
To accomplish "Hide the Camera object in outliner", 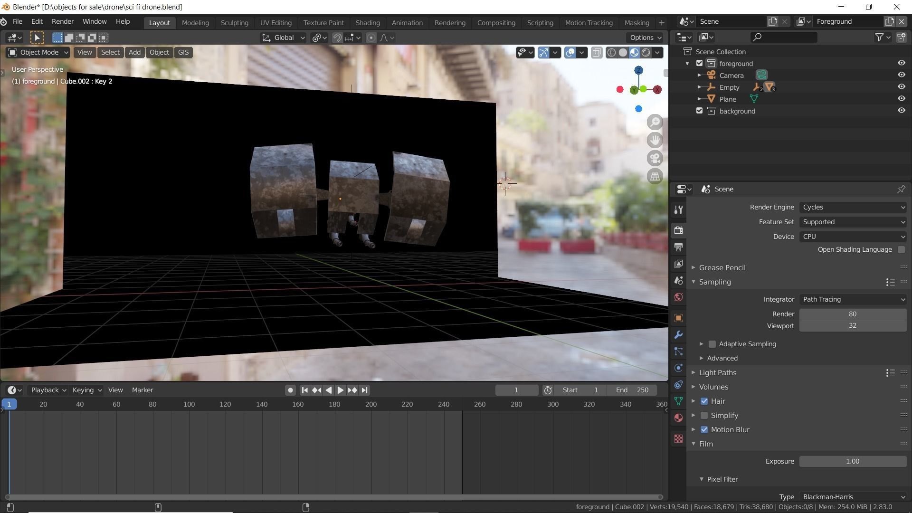I will 901,75.
